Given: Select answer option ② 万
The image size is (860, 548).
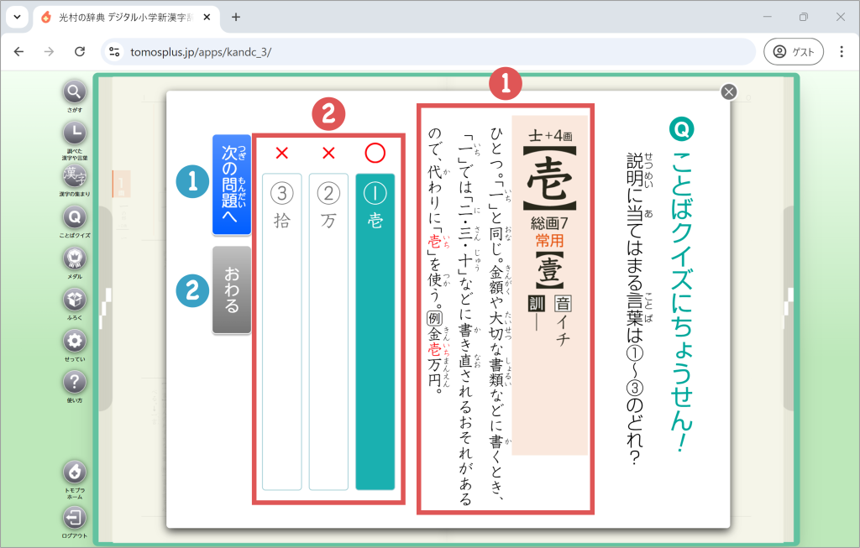Looking at the screenshot, I should [328, 331].
